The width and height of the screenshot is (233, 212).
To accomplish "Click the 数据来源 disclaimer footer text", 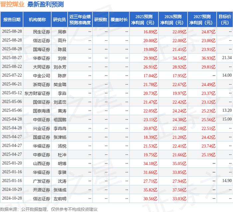I will [x=49, y=209].
